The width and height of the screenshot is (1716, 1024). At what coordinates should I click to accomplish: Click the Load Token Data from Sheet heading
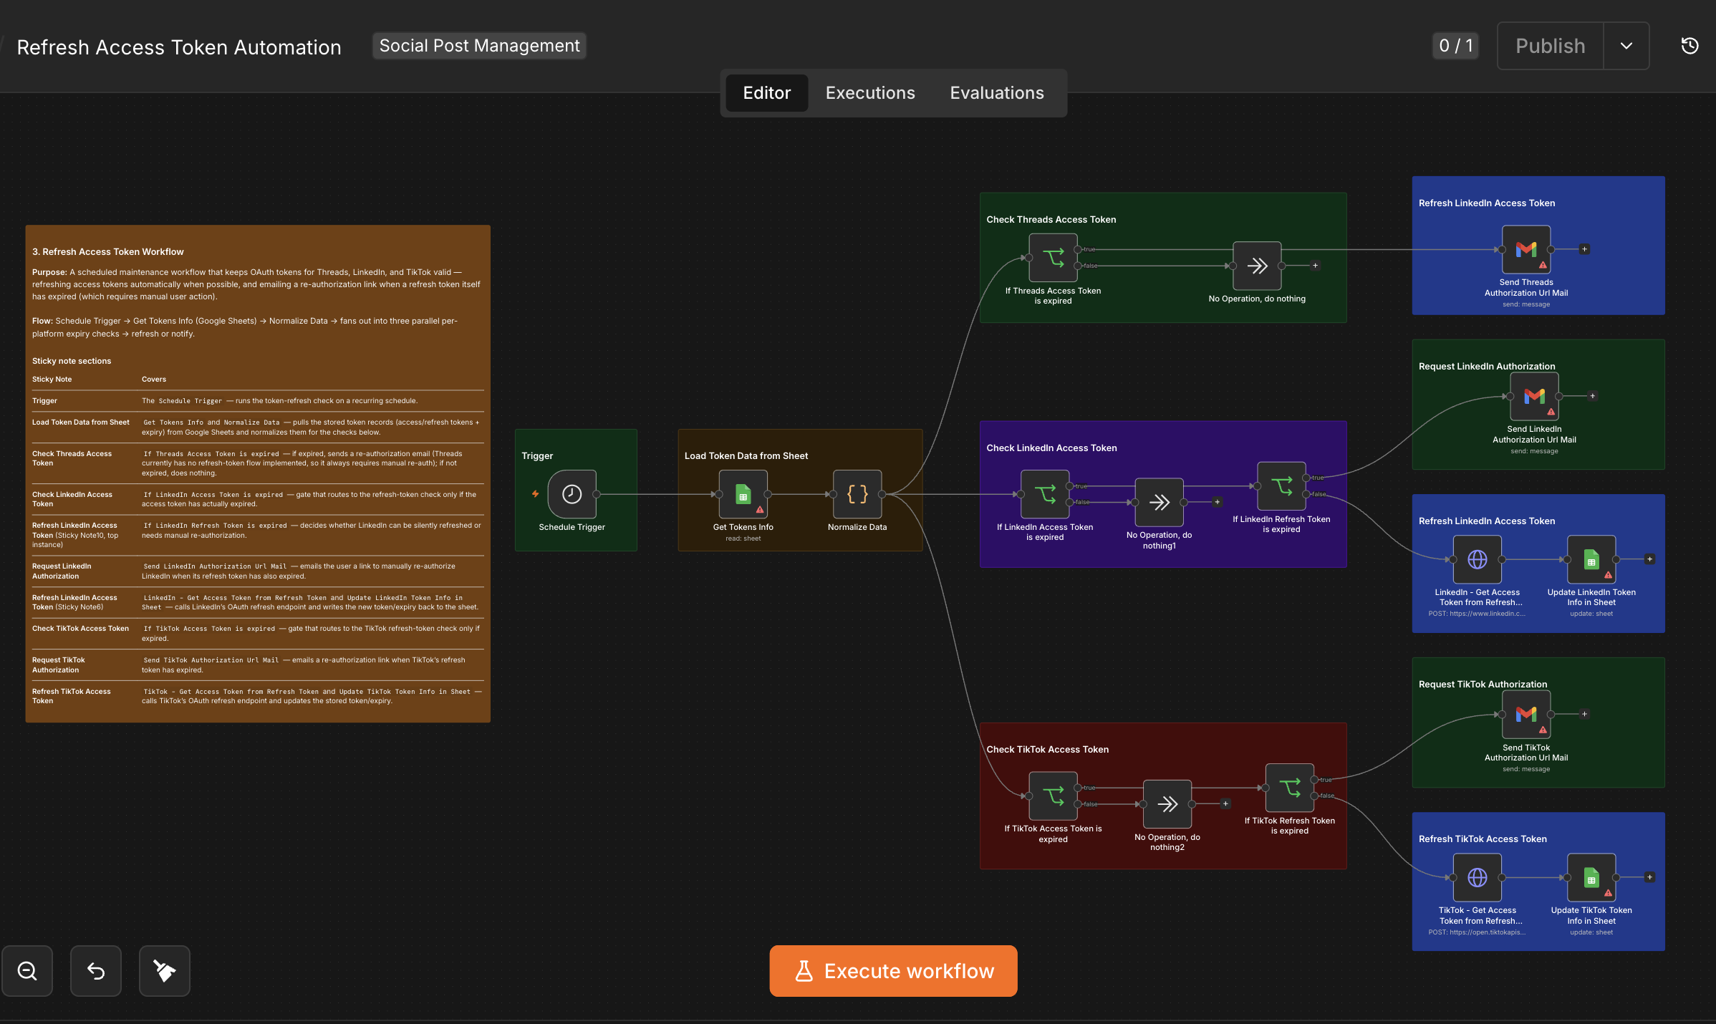pos(746,456)
